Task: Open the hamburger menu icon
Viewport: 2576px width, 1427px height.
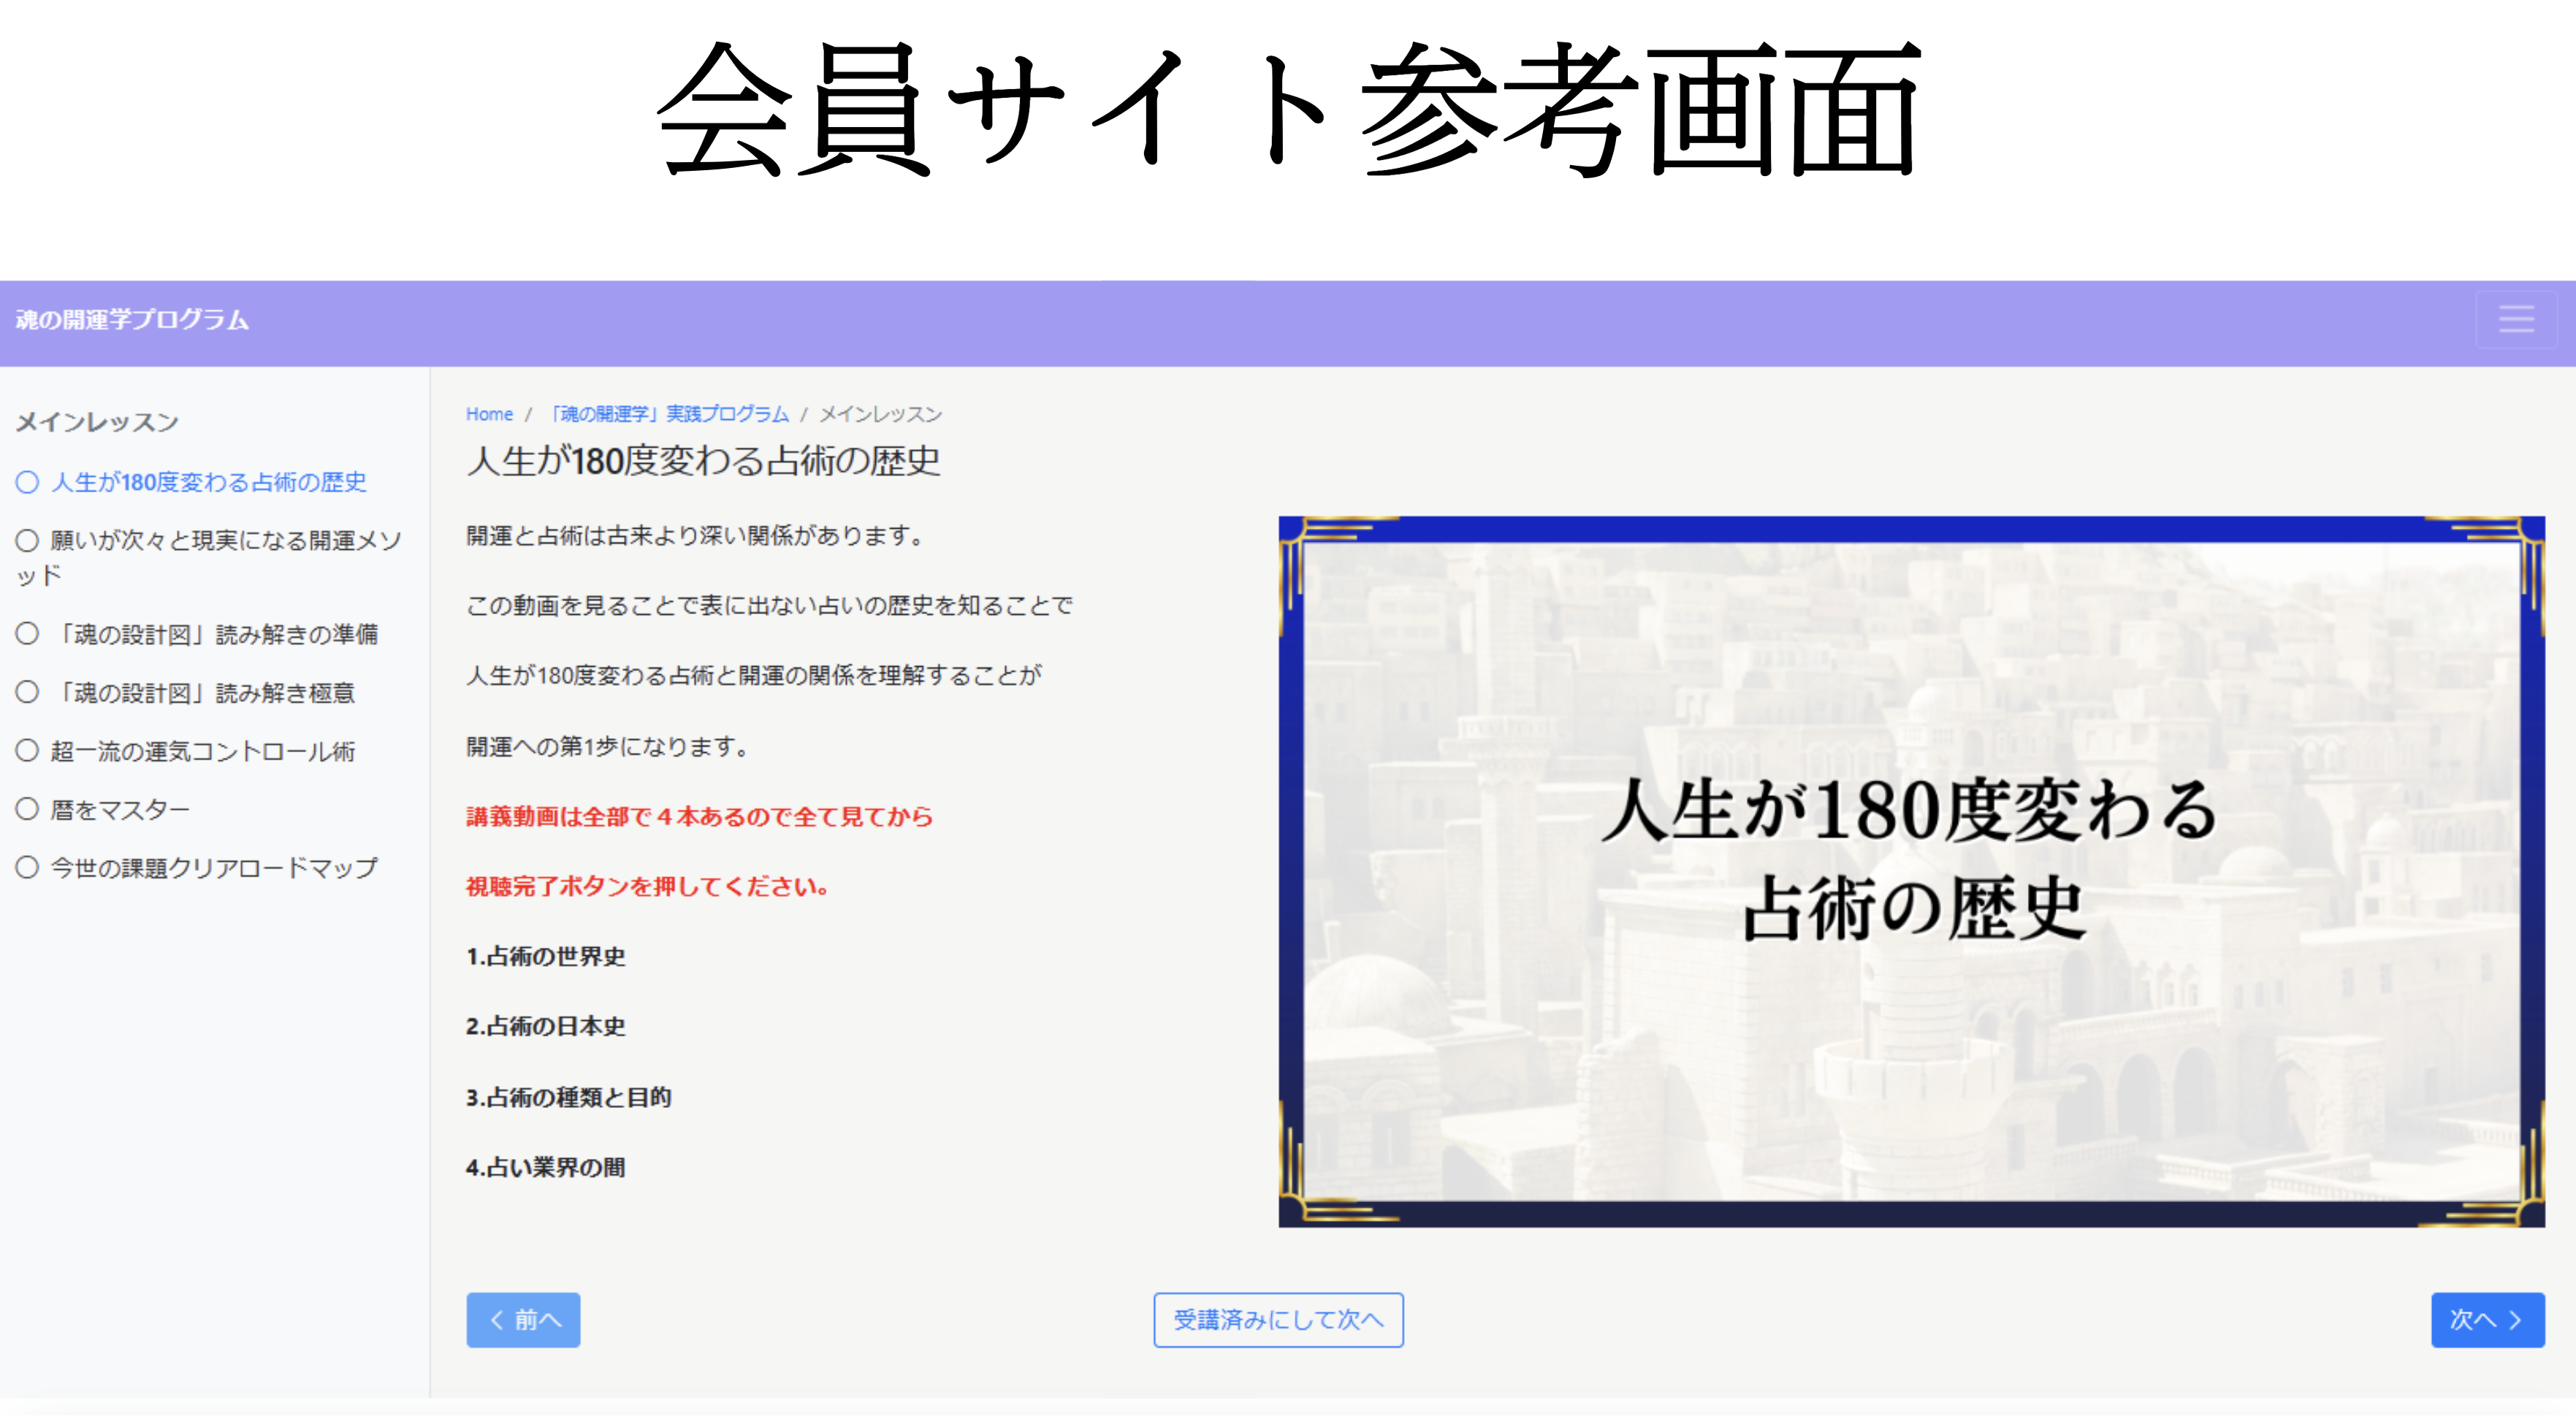Action: (2516, 320)
